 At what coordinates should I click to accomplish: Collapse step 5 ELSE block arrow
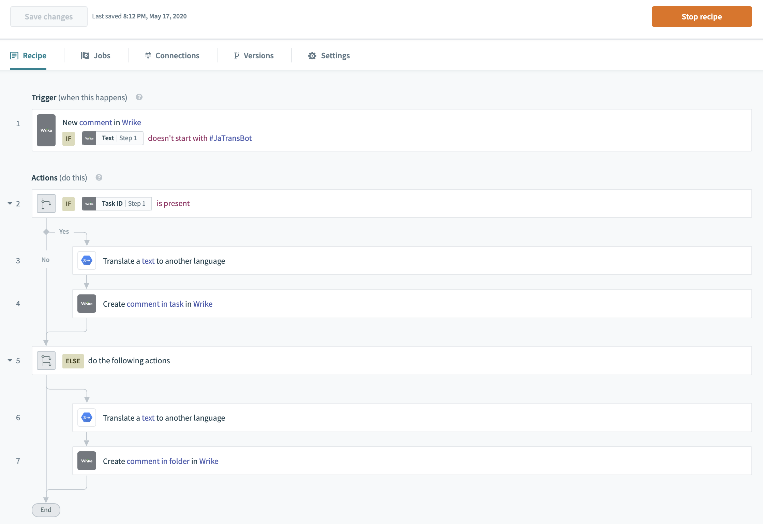click(10, 360)
